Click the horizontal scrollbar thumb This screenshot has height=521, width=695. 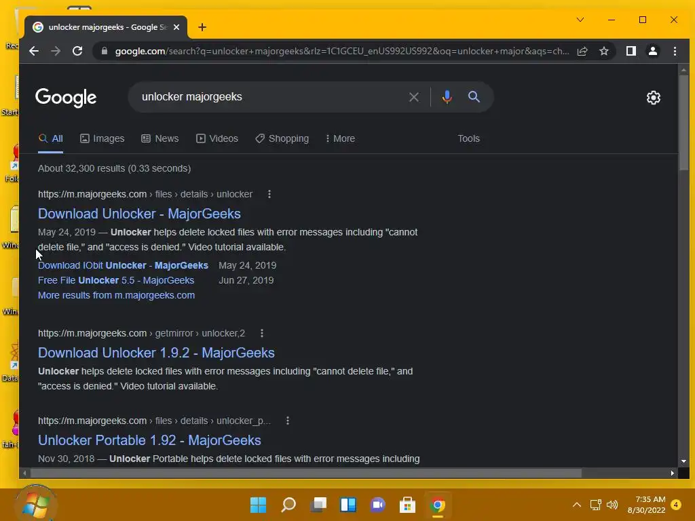click(306, 473)
